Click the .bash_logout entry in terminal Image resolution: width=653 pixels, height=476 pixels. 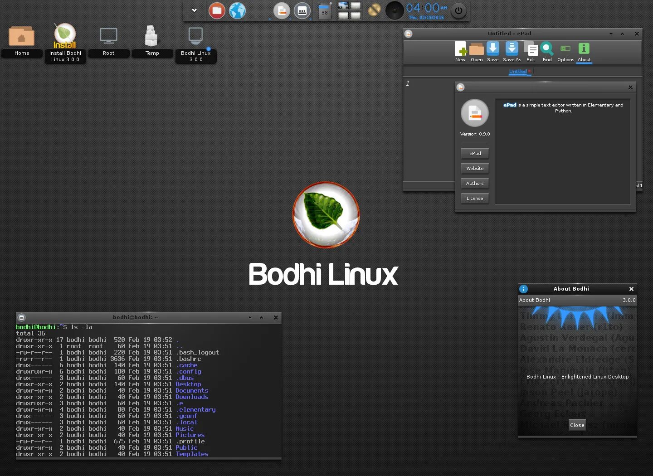[x=197, y=352]
